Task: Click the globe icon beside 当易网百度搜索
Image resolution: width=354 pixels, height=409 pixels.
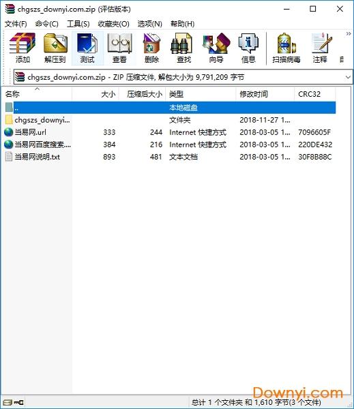Action: point(9,145)
